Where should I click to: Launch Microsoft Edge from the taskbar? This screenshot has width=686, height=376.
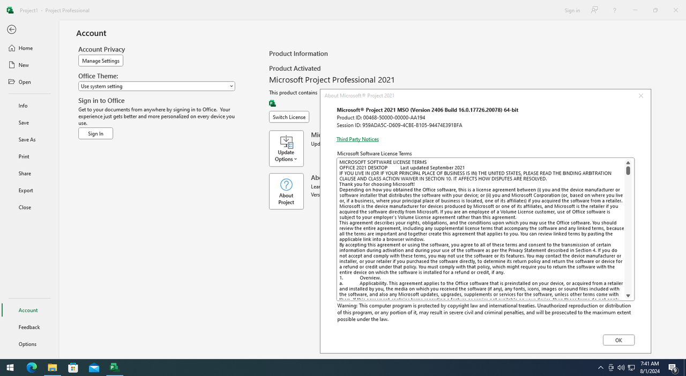[32, 367]
